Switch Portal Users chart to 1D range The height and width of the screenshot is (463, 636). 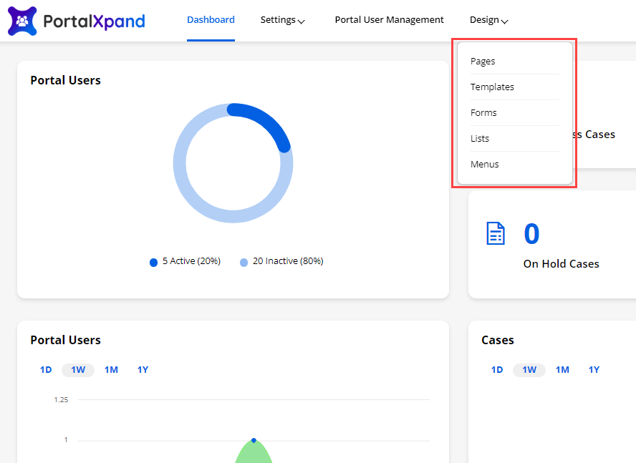(46, 370)
